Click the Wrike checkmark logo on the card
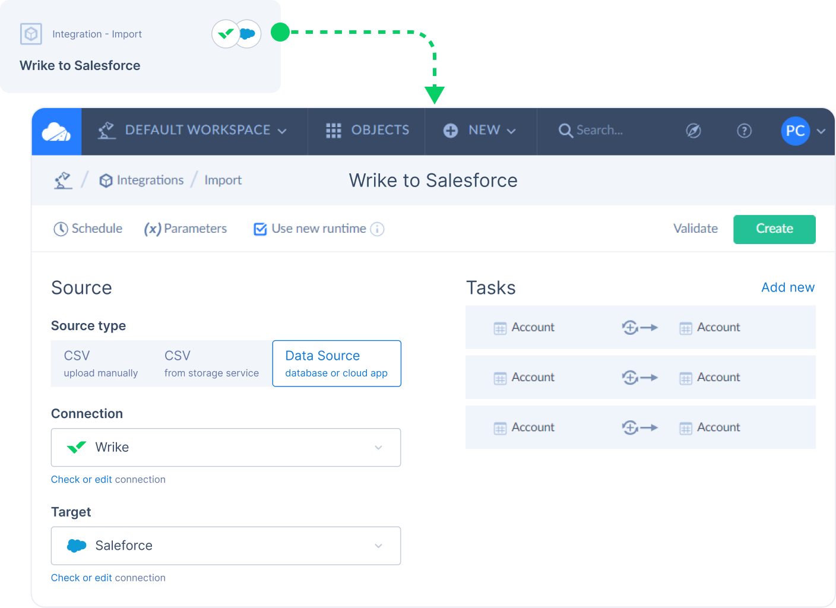This screenshot has height=608, width=836. [x=226, y=34]
